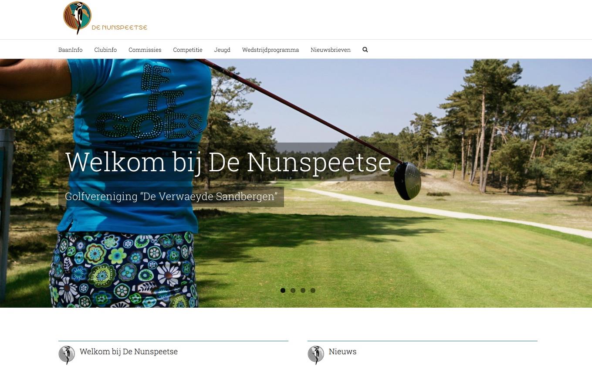
Task: Select the fourth slider dot
Action: click(313, 290)
